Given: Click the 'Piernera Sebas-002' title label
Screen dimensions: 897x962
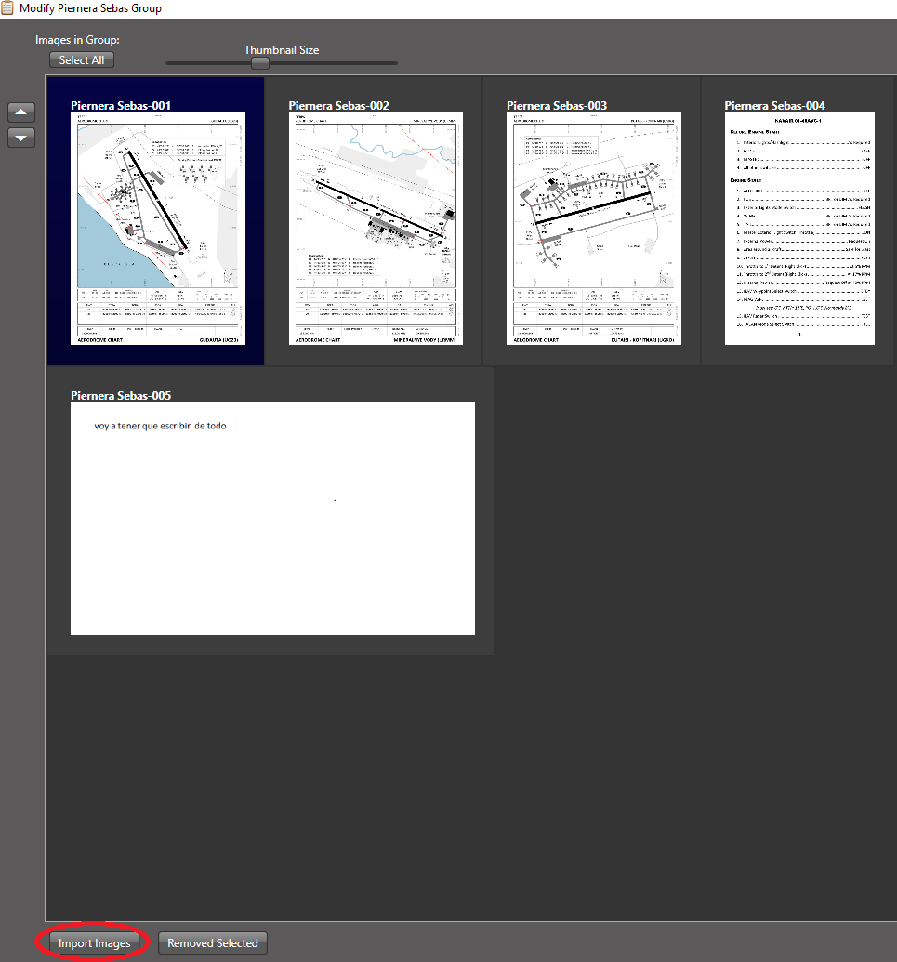Looking at the screenshot, I should (x=338, y=106).
